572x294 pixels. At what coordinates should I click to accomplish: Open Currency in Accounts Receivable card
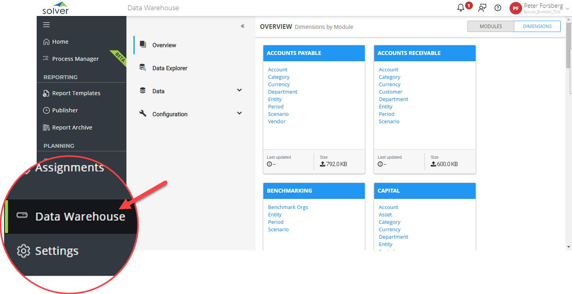tap(390, 85)
